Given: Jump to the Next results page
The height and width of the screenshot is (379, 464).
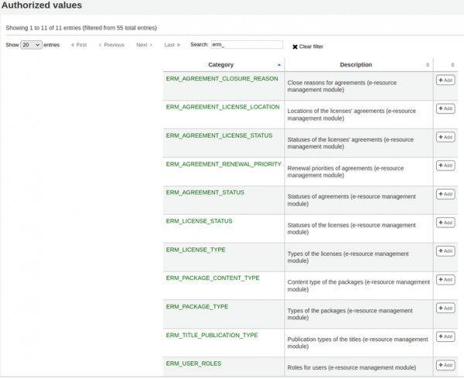Looking at the screenshot, I should (144, 45).
